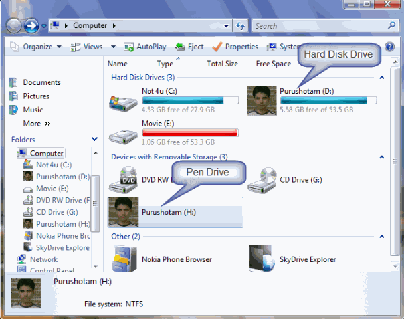Select the Movie (E:) drive icon

click(x=123, y=136)
